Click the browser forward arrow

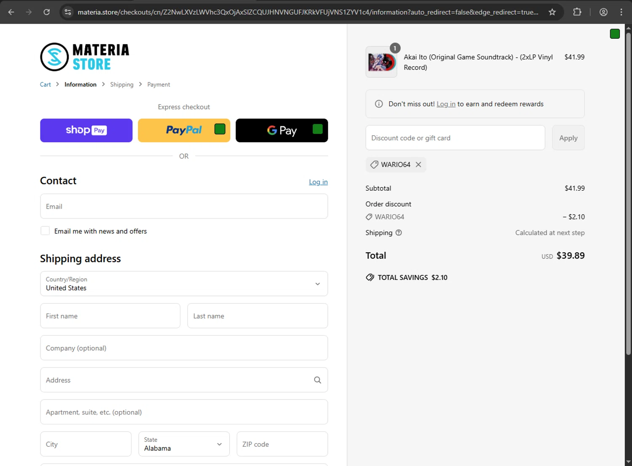[29, 12]
